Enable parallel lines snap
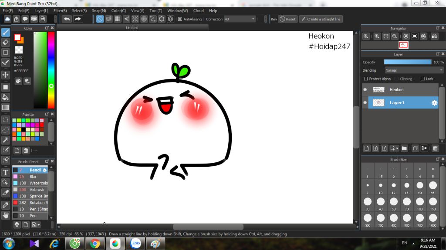The height and width of the screenshot is (250, 446). pyautogui.click(x=108, y=19)
